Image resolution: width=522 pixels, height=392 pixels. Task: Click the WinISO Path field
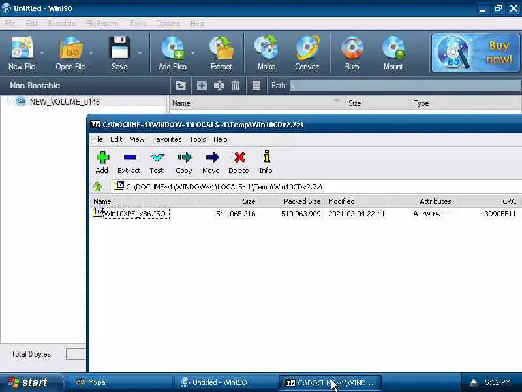point(405,86)
